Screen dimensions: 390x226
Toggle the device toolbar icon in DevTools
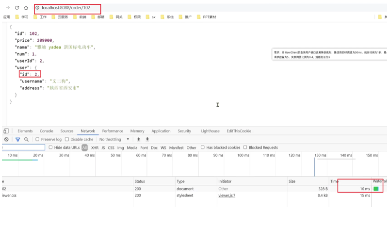point(6,131)
